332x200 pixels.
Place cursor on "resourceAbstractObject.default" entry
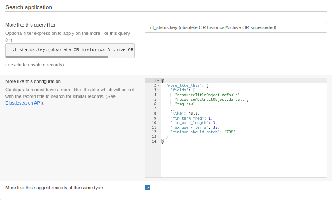pos(211,100)
